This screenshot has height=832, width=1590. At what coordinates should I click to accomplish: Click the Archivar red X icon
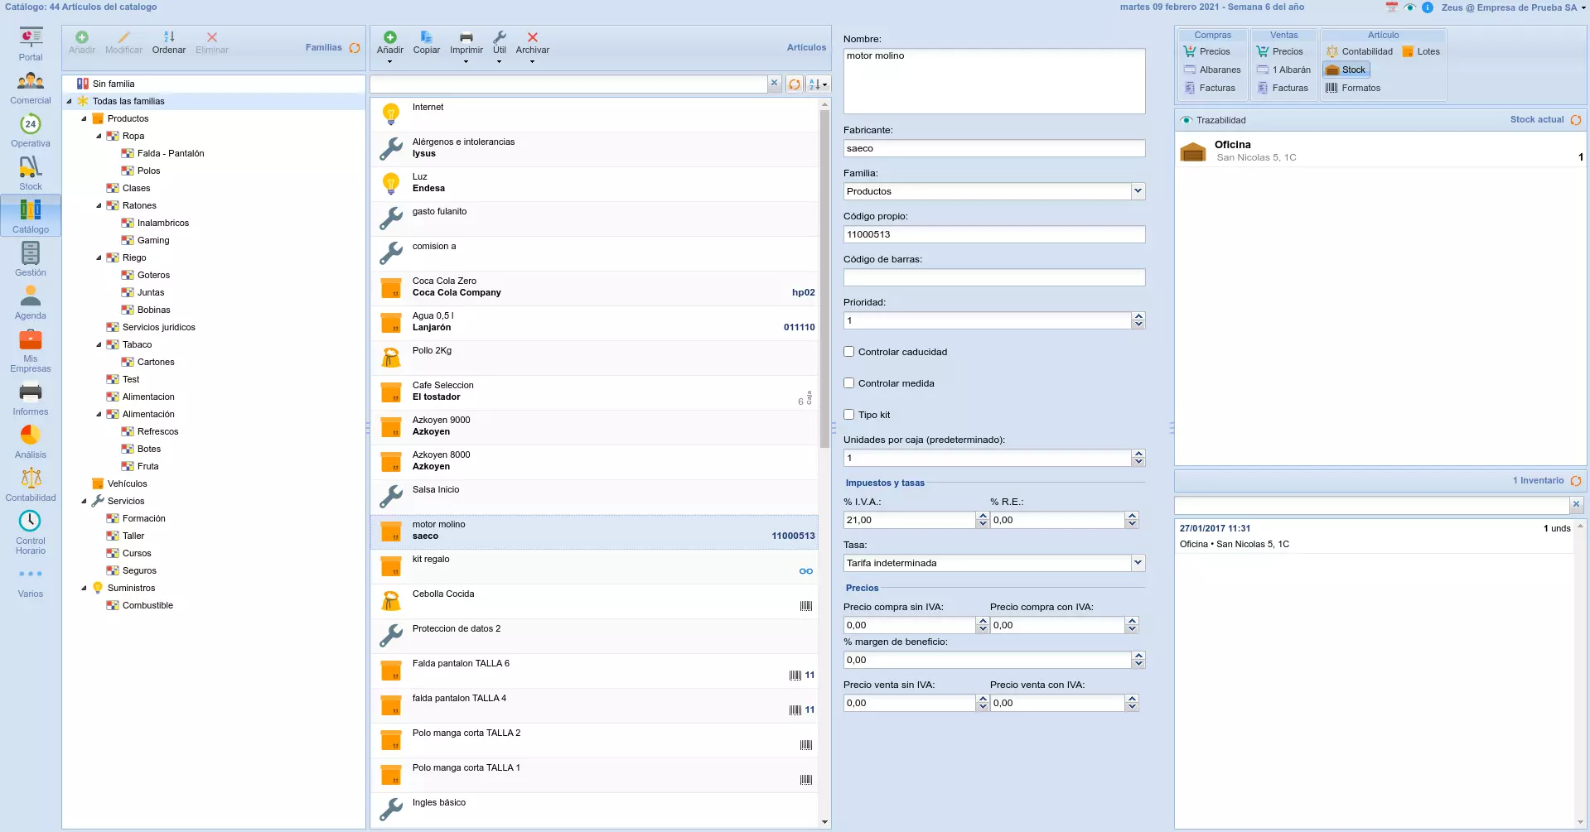click(x=532, y=38)
